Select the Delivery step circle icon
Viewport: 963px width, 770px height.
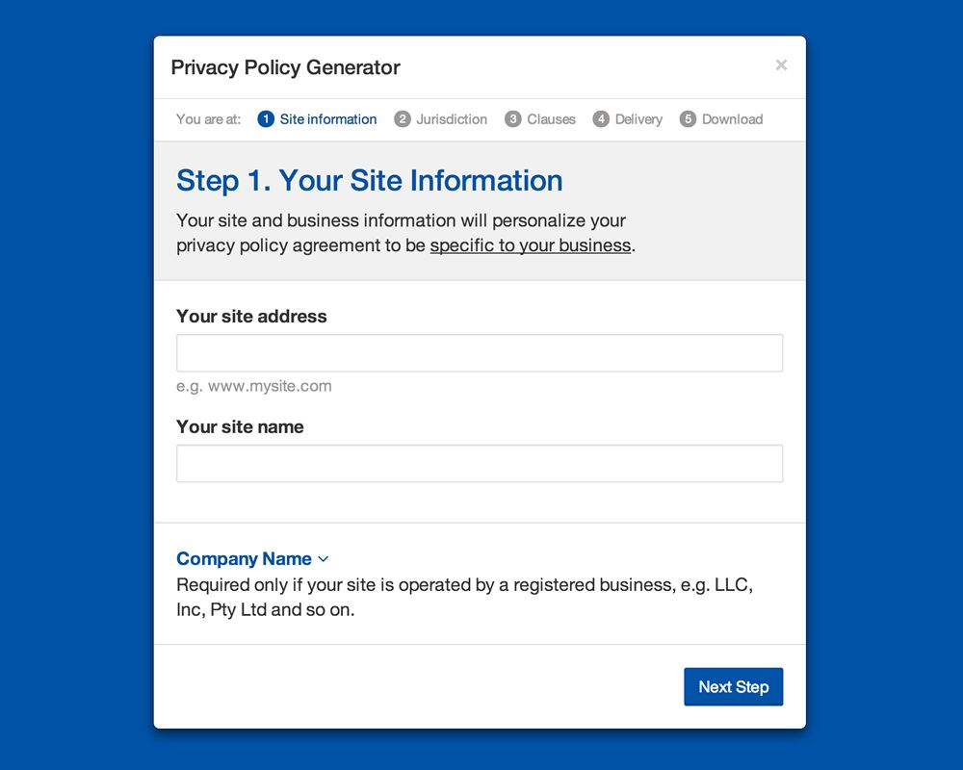[x=600, y=118]
